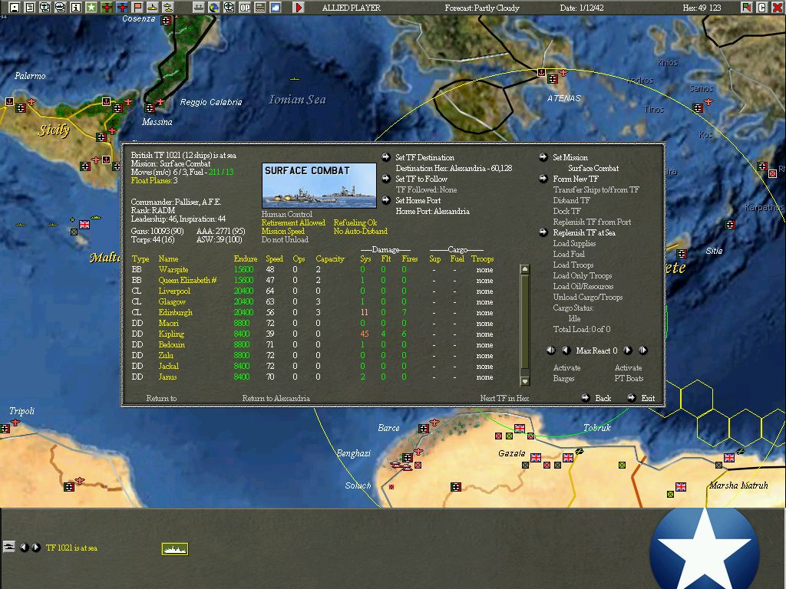
Task: Click the OP toolbar icon
Action: click(245, 7)
